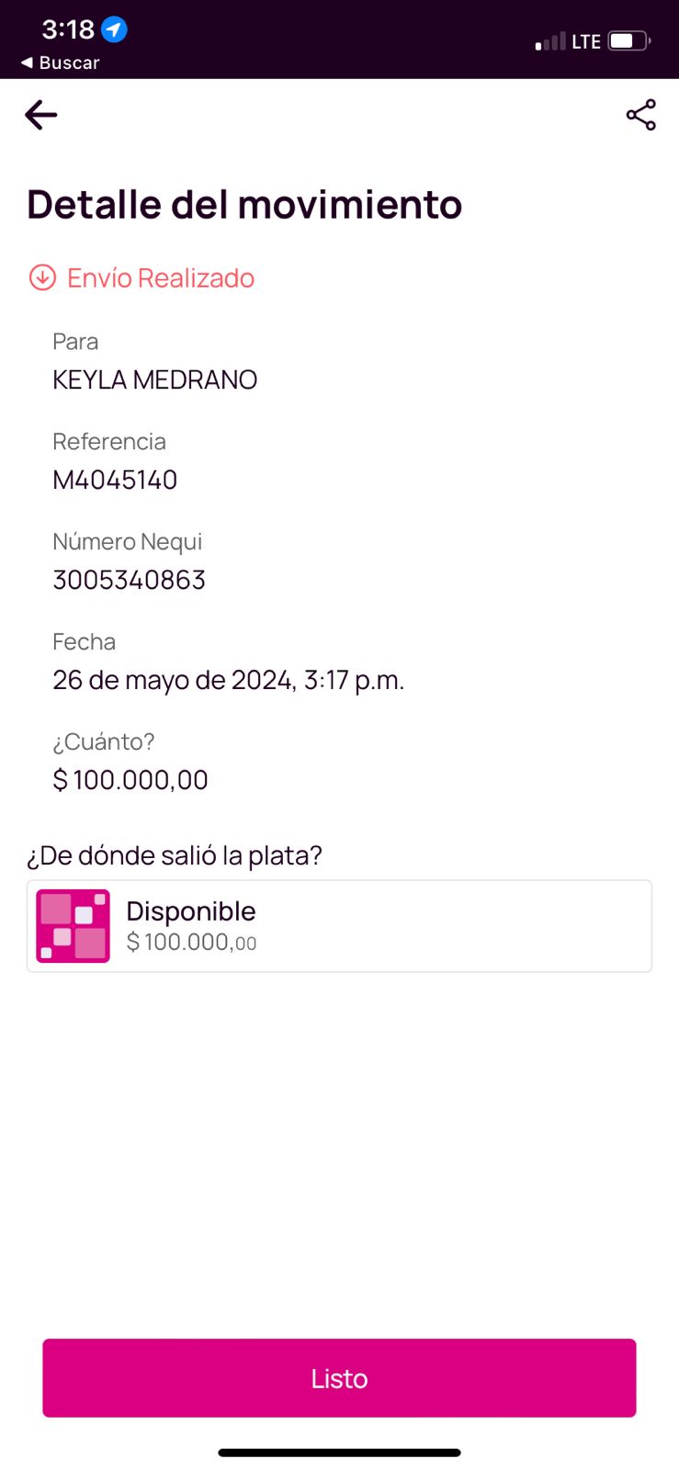Image resolution: width=679 pixels, height=1470 pixels.
Task: Tap the Detalle del movimiento heading
Action: coord(244,204)
